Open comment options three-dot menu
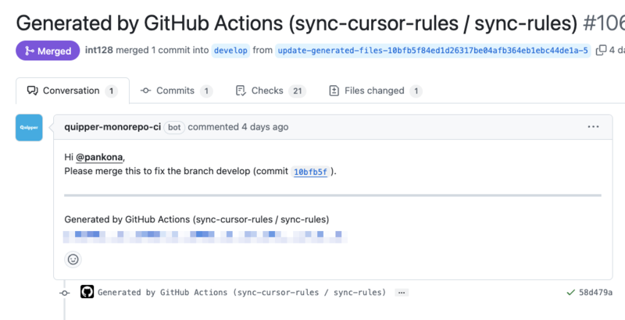 click(x=593, y=127)
